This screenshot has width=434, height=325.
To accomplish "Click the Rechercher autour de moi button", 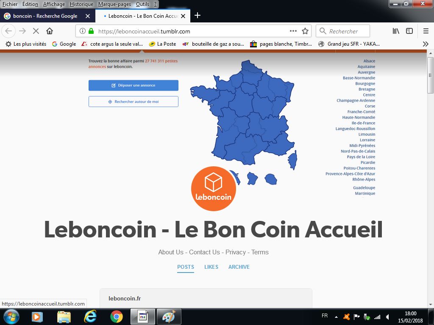I will coord(134,102).
